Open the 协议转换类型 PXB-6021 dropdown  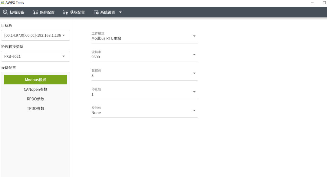(x=35, y=56)
